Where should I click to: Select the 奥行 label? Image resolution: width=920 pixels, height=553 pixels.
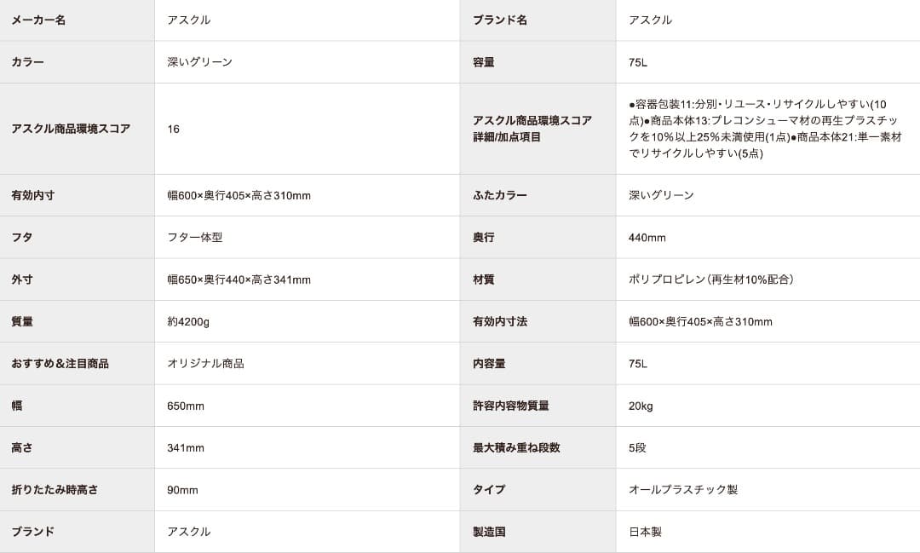coord(484,238)
